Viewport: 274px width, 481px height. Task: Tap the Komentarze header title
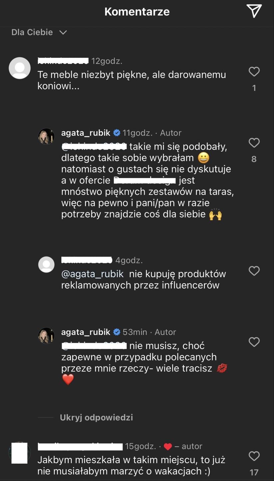point(137,12)
